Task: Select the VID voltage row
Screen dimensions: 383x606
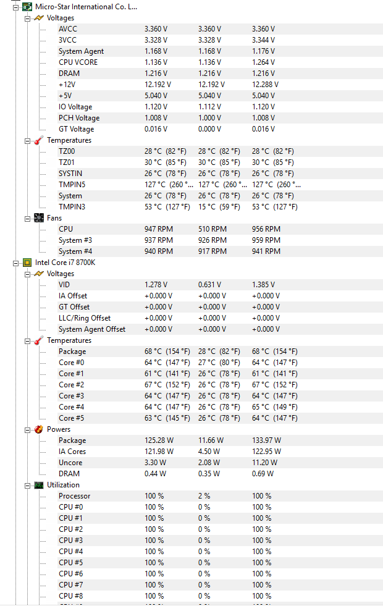Action: [x=221, y=285]
